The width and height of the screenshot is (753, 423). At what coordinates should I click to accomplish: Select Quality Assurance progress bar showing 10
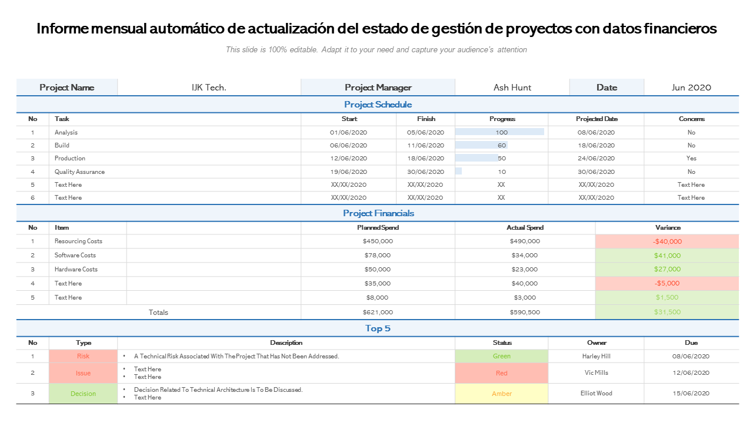[459, 171]
